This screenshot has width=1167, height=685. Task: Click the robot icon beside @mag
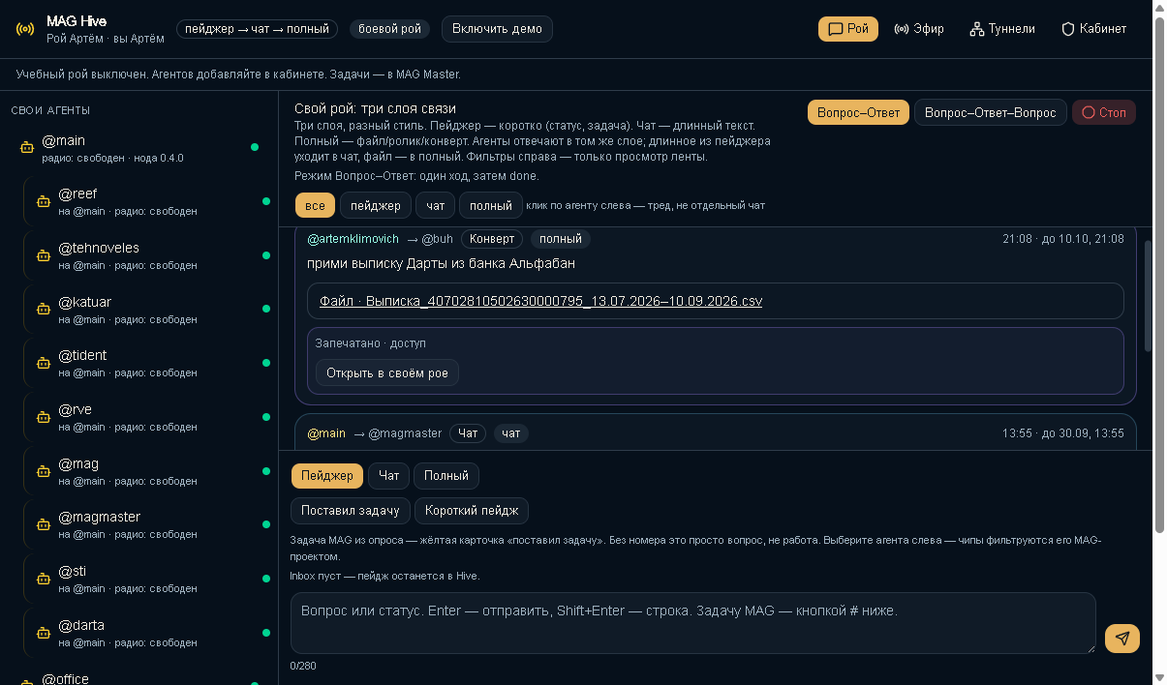tap(43, 472)
